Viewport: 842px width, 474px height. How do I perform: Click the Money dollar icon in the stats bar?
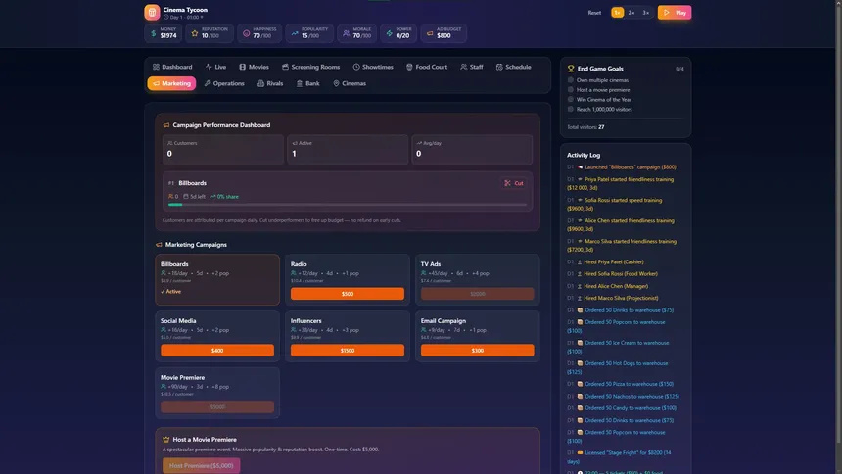tap(154, 33)
